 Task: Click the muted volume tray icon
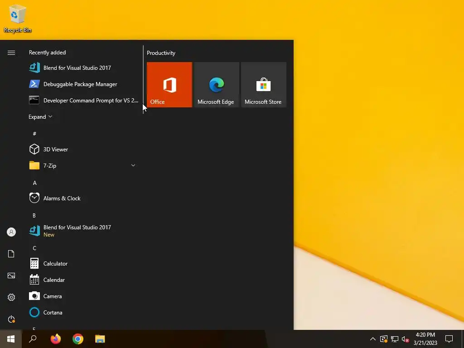[x=406, y=339]
